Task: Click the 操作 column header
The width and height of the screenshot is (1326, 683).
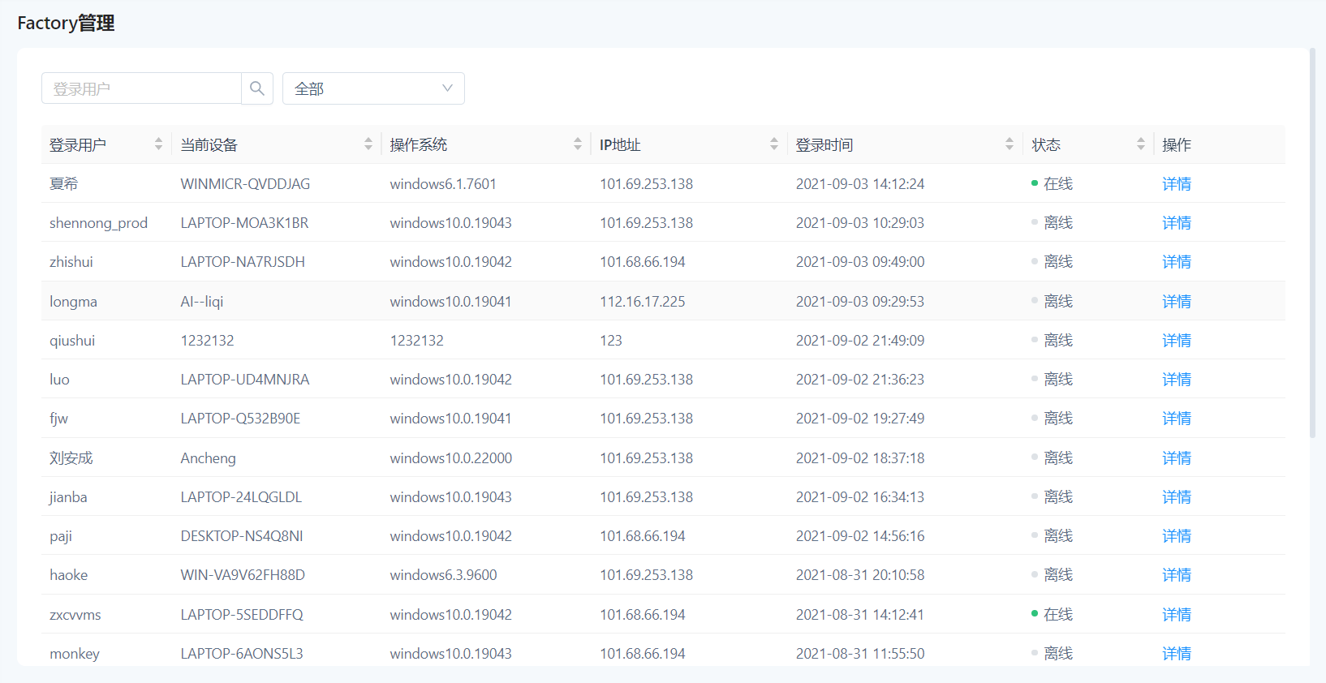Action: click(1177, 145)
